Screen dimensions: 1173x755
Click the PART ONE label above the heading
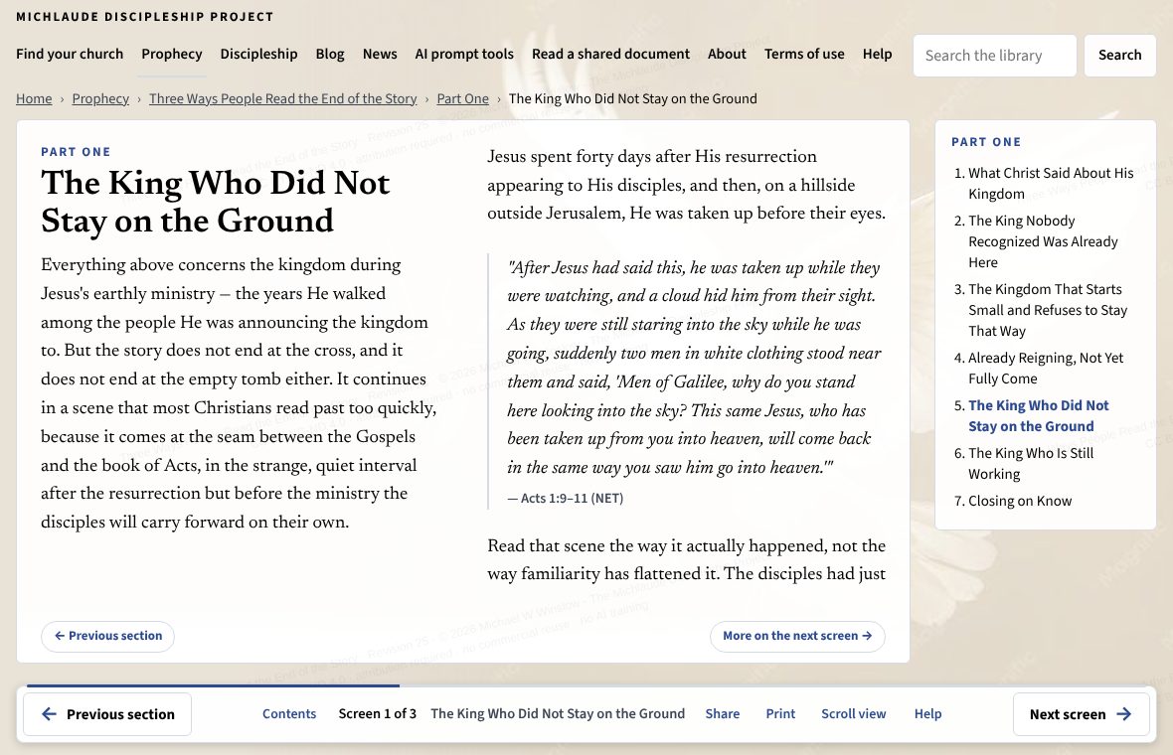click(76, 152)
